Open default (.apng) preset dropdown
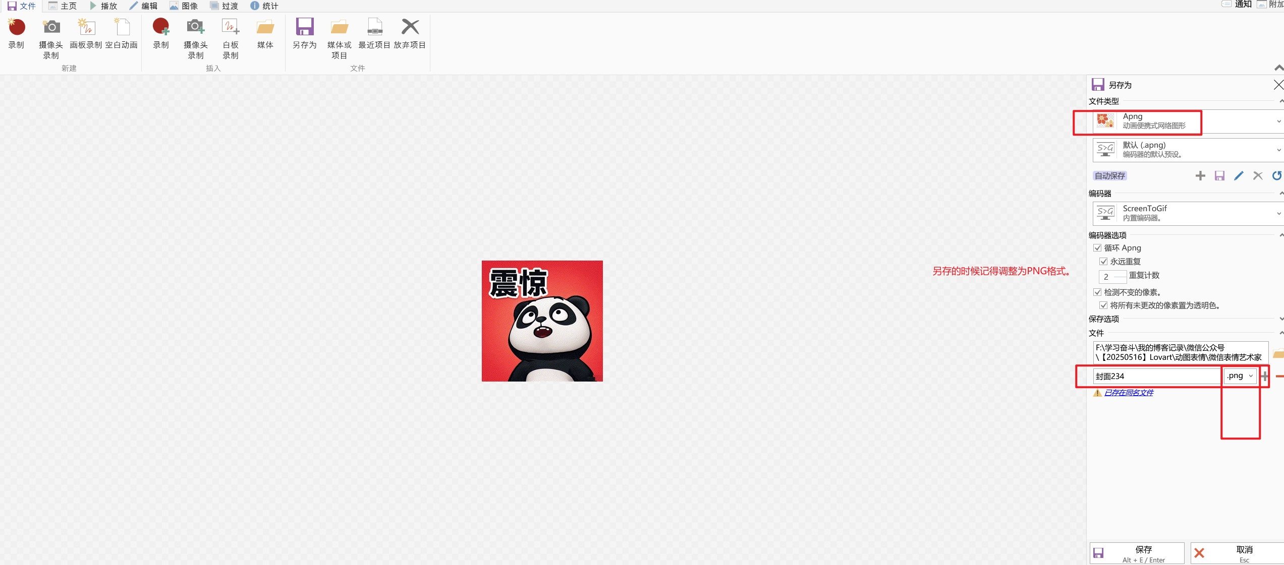The image size is (1284, 565). [x=1188, y=150]
